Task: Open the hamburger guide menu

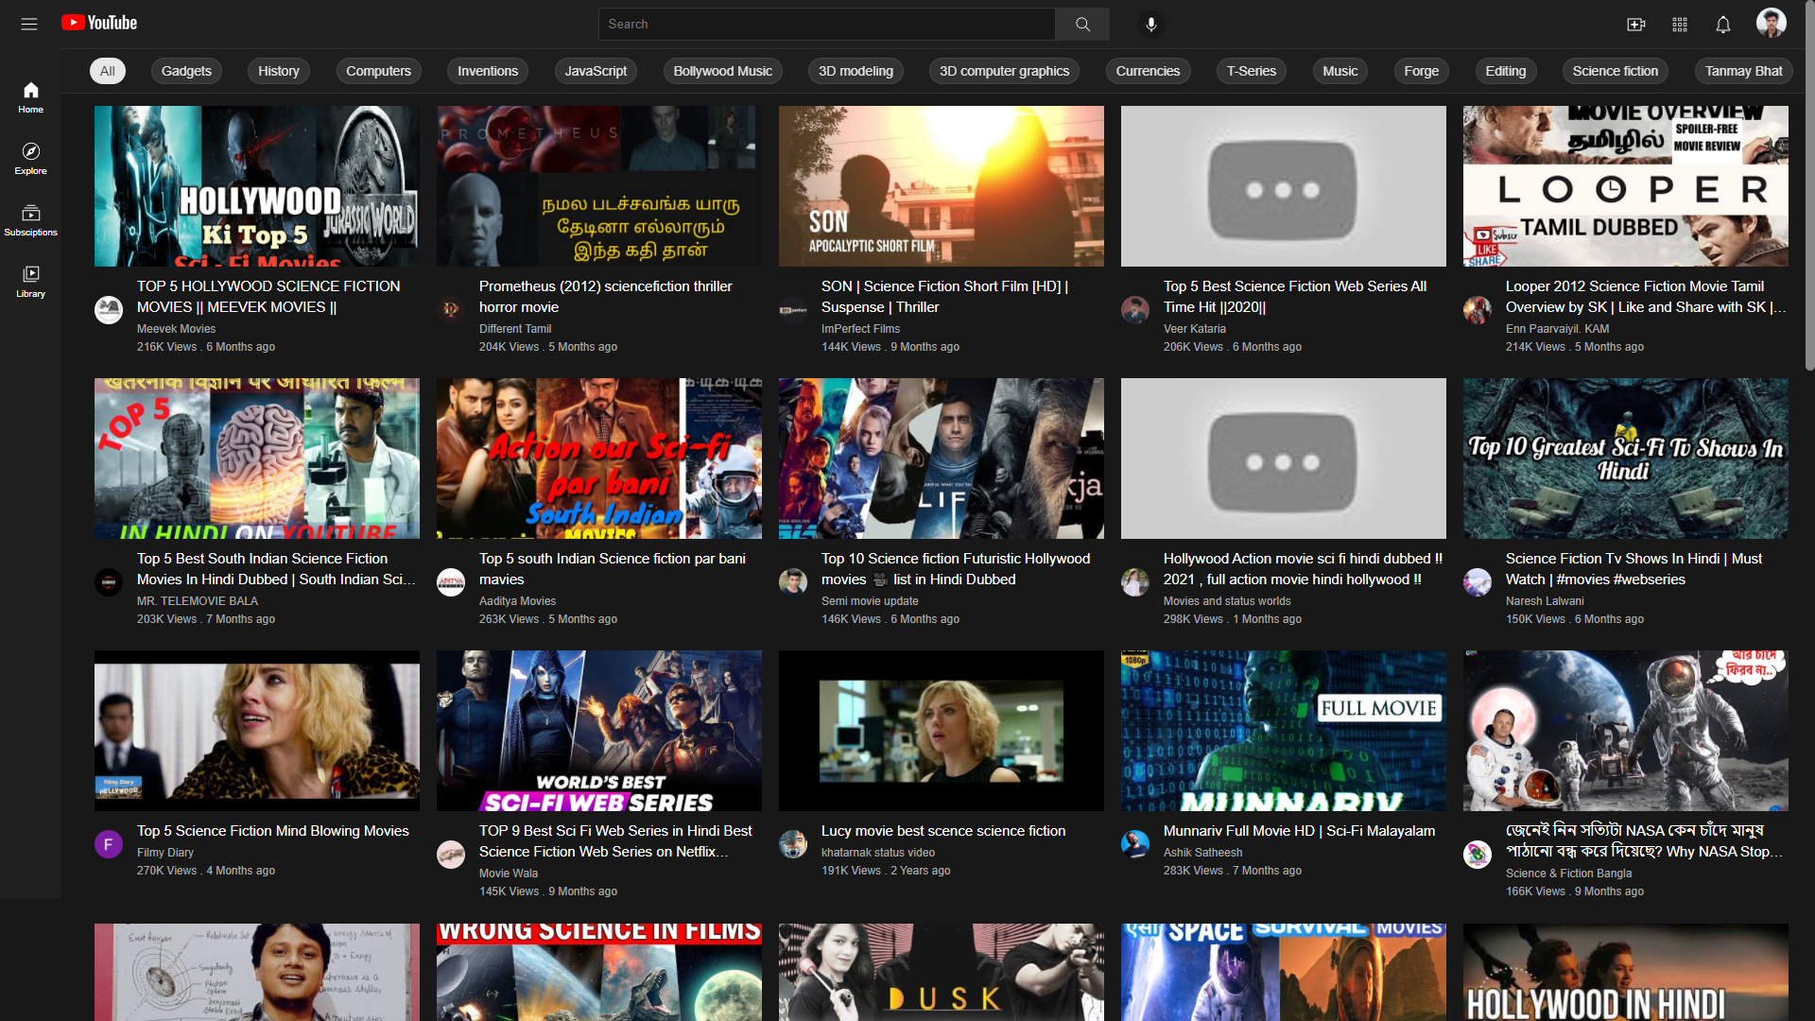Action: point(29,24)
